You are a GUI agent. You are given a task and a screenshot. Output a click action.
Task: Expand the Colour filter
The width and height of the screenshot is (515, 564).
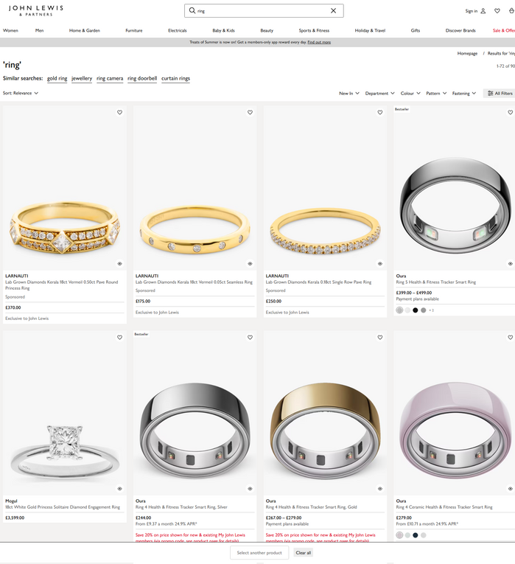coord(410,93)
